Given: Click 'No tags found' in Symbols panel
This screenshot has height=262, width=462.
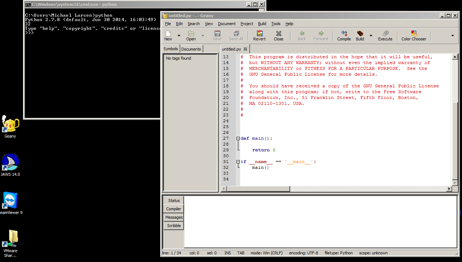Looking at the screenshot, I should coord(178,58).
